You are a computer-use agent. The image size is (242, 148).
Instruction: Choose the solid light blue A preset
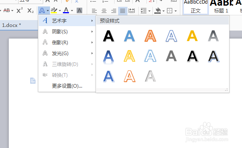pos(129,36)
